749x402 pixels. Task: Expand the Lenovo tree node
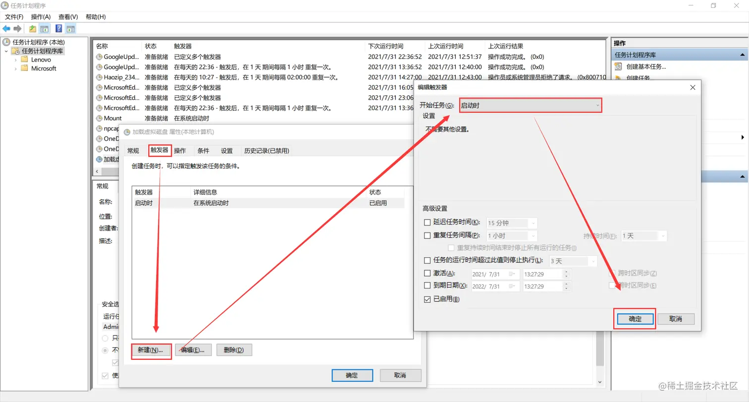(x=15, y=59)
